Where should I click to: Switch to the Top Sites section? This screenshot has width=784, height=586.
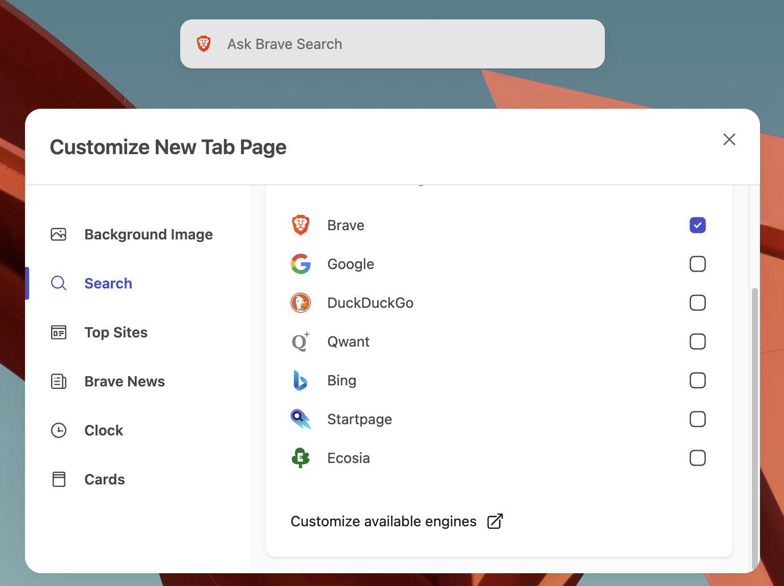(x=116, y=332)
